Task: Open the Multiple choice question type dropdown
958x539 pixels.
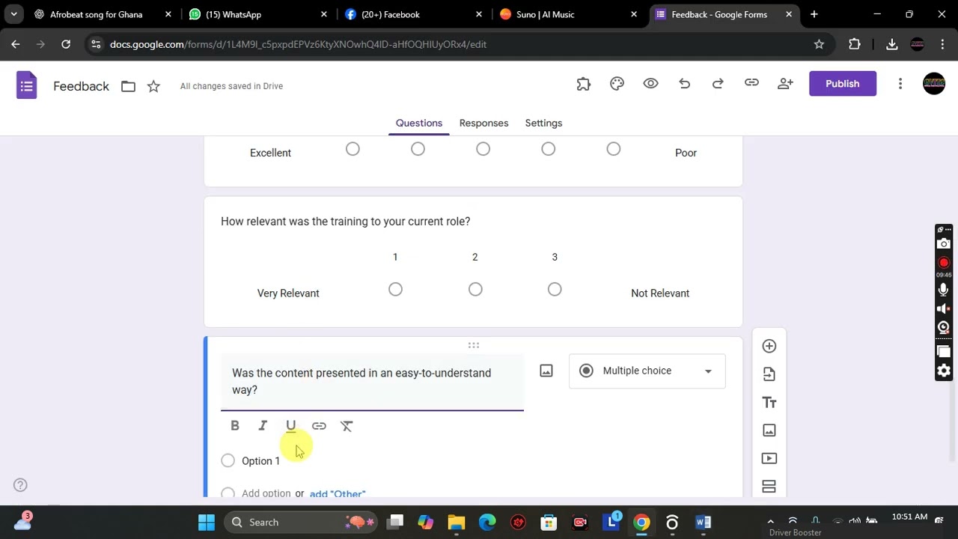Action: pyautogui.click(x=647, y=371)
